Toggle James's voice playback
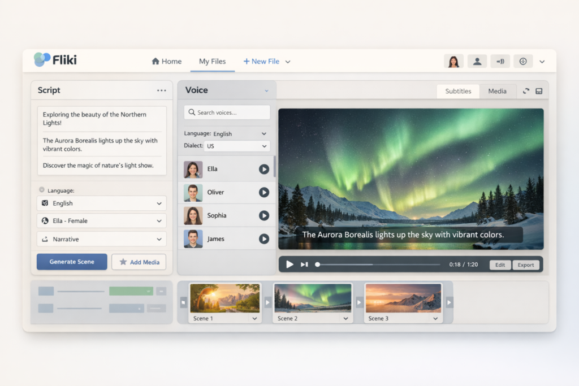This screenshot has height=386, width=579. [263, 238]
